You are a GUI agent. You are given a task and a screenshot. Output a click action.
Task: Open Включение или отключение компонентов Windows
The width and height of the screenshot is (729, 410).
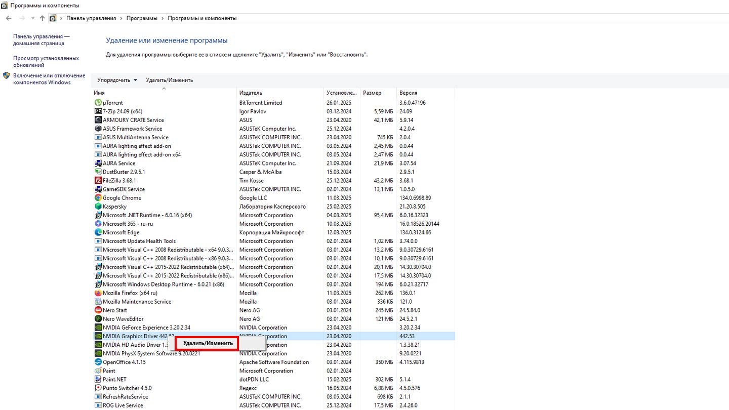point(49,79)
